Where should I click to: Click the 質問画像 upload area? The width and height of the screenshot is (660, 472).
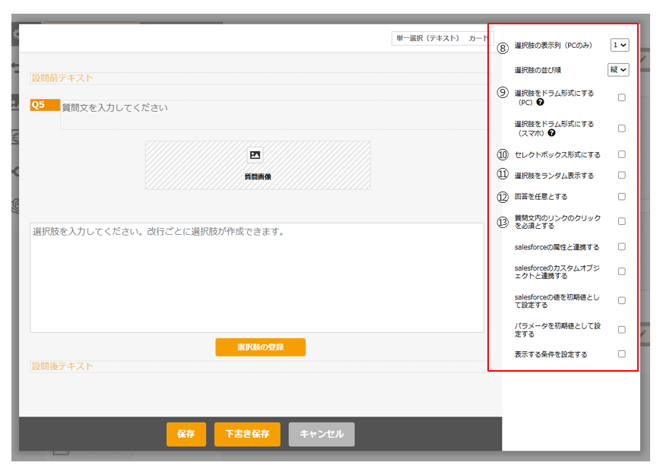click(258, 165)
